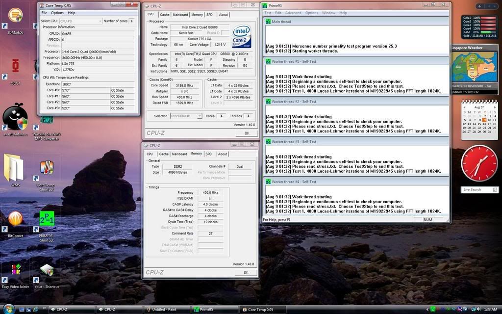This screenshot has width=502, height=314.
Task: Open Prime95 Options menu
Action: 311,13
